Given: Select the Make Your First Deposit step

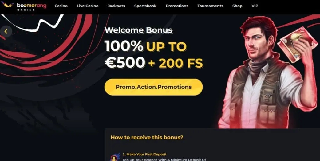Looking at the screenshot, I should pos(144,154).
